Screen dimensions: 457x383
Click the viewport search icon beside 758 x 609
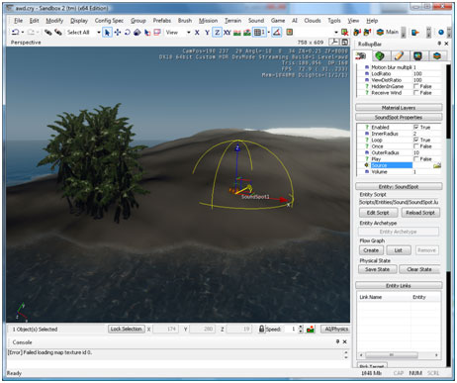[334, 42]
